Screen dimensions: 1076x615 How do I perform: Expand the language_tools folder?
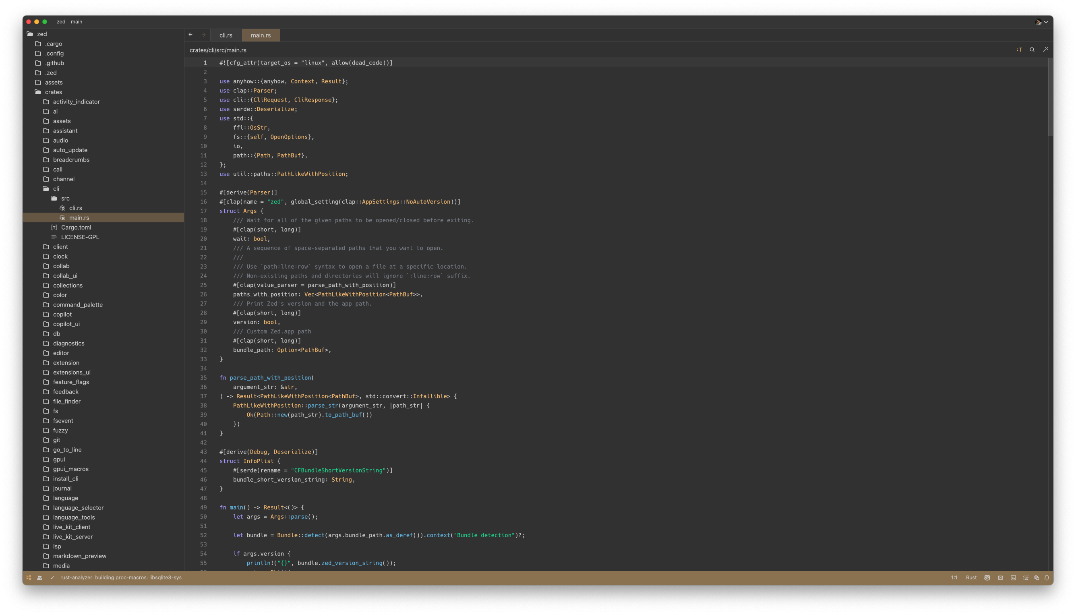point(103,518)
